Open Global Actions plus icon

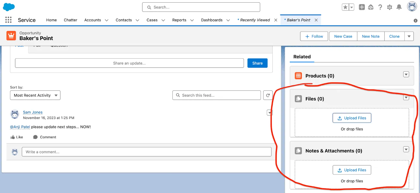362,7
